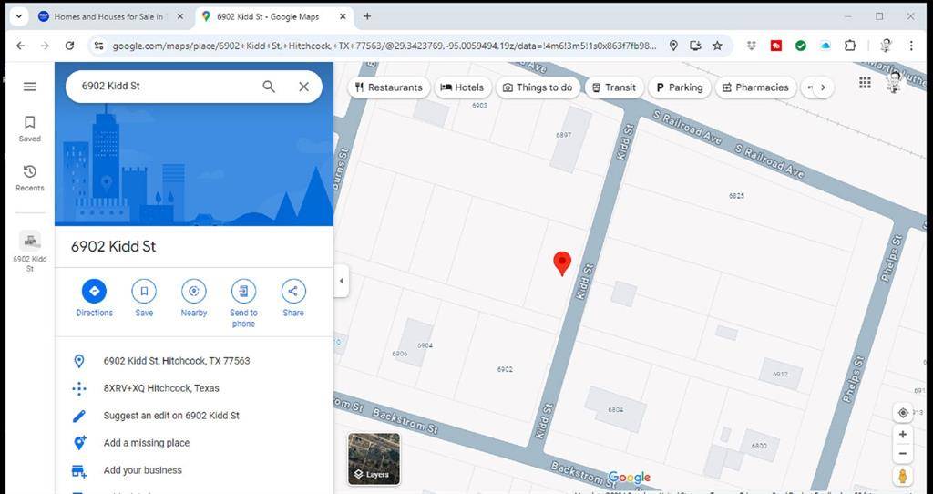Click the browser address bar URL
This screenshot has width=933, height=494.
pos(384,46)
